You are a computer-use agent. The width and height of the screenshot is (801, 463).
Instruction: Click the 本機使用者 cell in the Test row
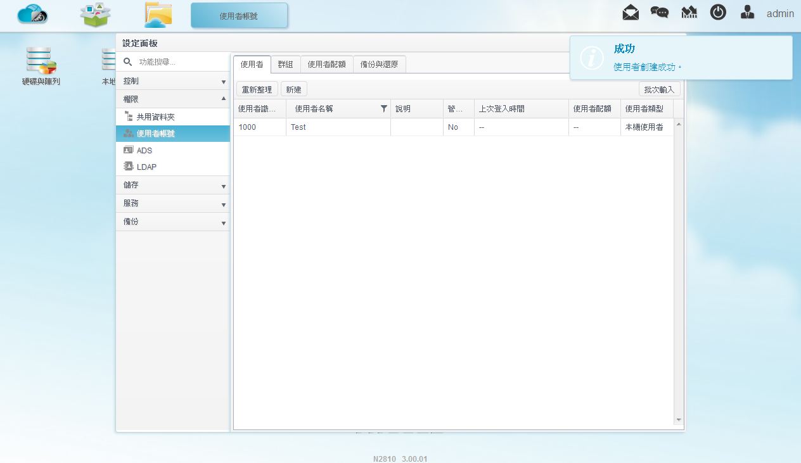[x=647, y=127]
